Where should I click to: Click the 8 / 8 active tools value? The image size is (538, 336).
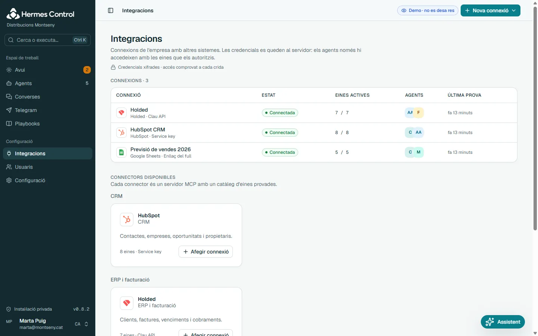point(342,133)
